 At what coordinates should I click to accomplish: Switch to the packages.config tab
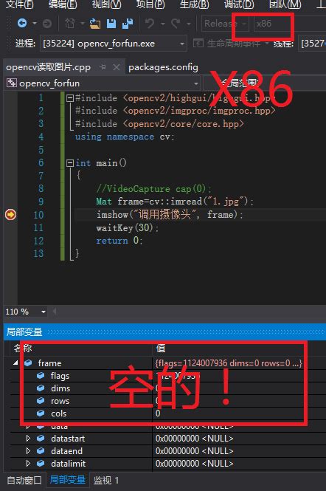tap(163, 67)
